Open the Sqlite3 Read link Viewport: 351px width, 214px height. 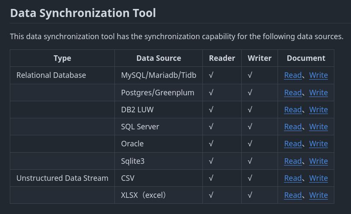[x=293, y=161]
